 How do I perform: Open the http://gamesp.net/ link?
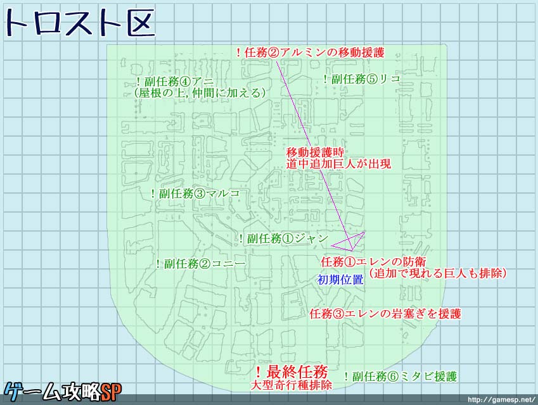tap(501, 399)
